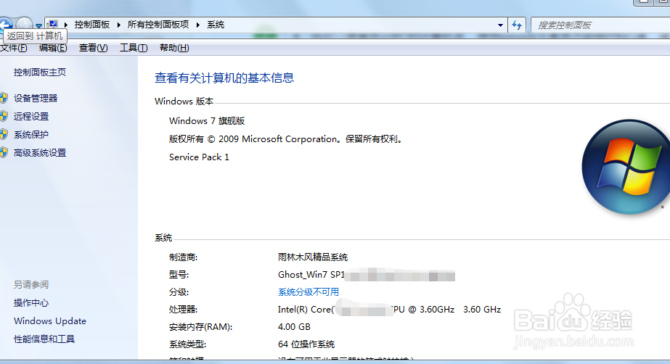Open the 编辑(E) menu
The image size is (670, 364).
click(x=53, y=48)
